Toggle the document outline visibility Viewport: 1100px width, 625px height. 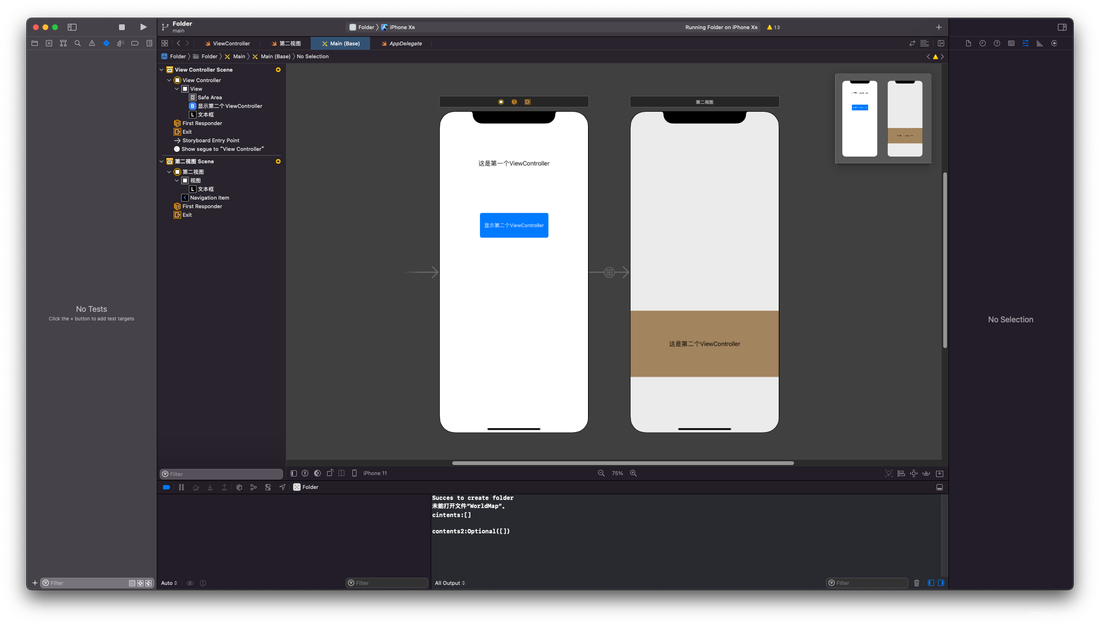294,473
